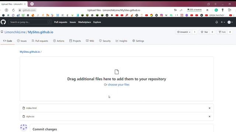Screen dimensions: 236x132
Task: Open the purple circle bookmark icon
Action: click(187, 15)
